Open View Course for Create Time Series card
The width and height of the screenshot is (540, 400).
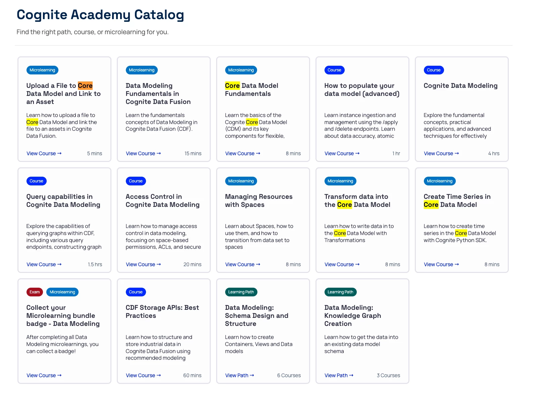(x=441, y=265)
